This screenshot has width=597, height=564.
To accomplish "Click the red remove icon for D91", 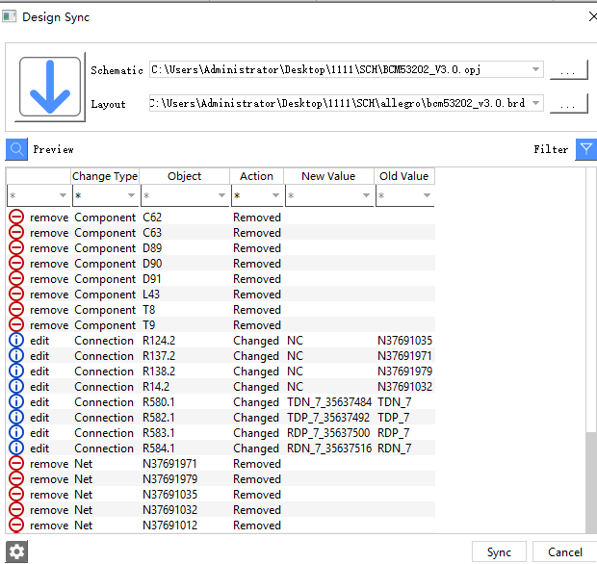I will click(16, 278).
